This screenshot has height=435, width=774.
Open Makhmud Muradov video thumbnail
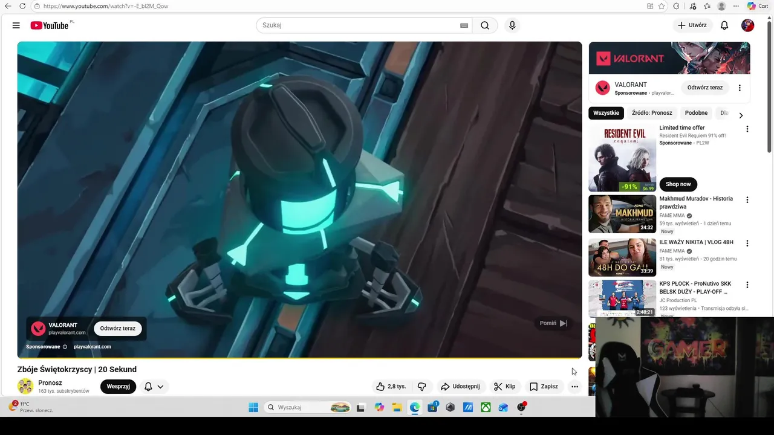622,214
